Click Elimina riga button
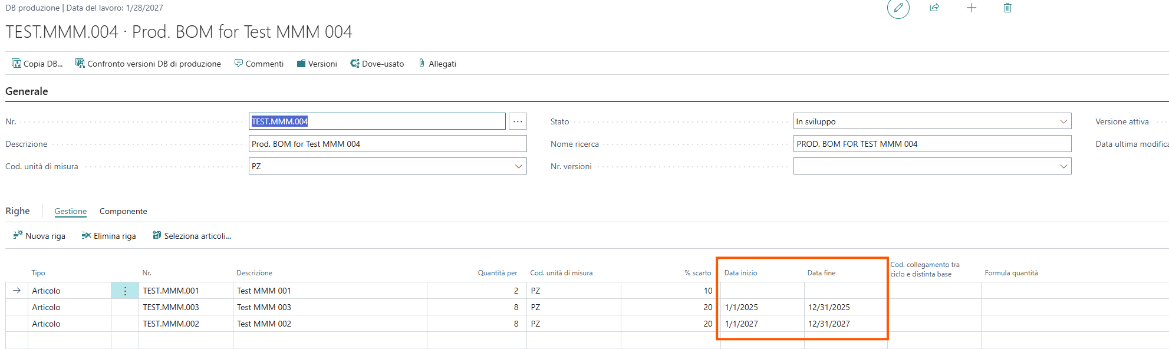This screenshot has width=1169, height=349. pyautogui.click(x=108, y=236)
